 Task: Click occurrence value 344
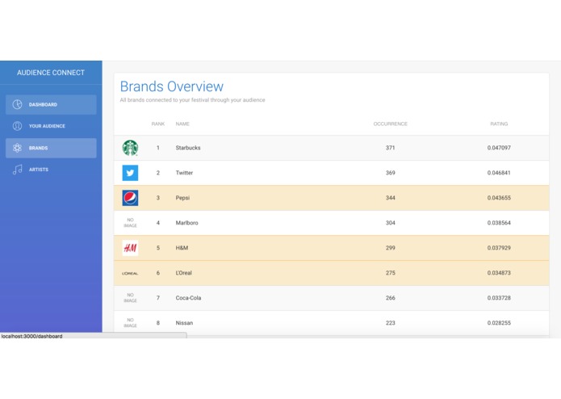(391, 198)
